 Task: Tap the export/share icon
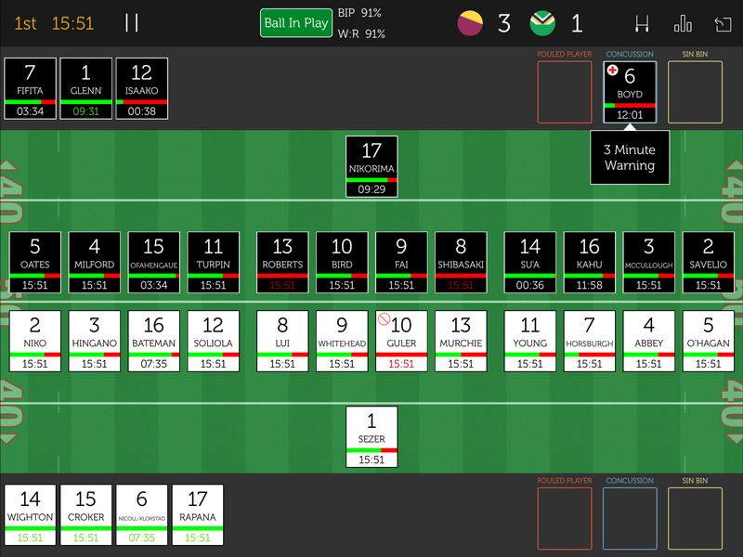click(723, 24)
